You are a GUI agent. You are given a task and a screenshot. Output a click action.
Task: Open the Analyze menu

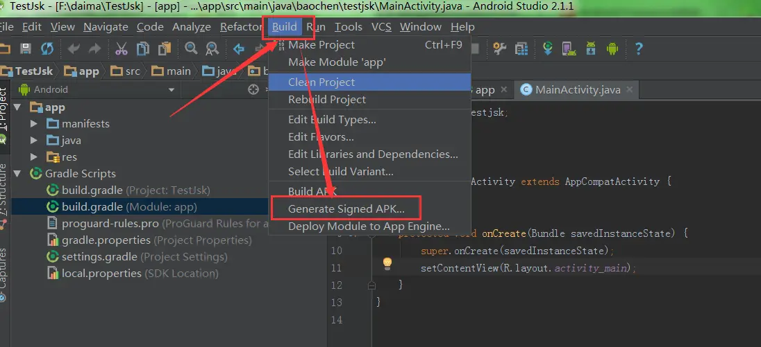point(192,27)
